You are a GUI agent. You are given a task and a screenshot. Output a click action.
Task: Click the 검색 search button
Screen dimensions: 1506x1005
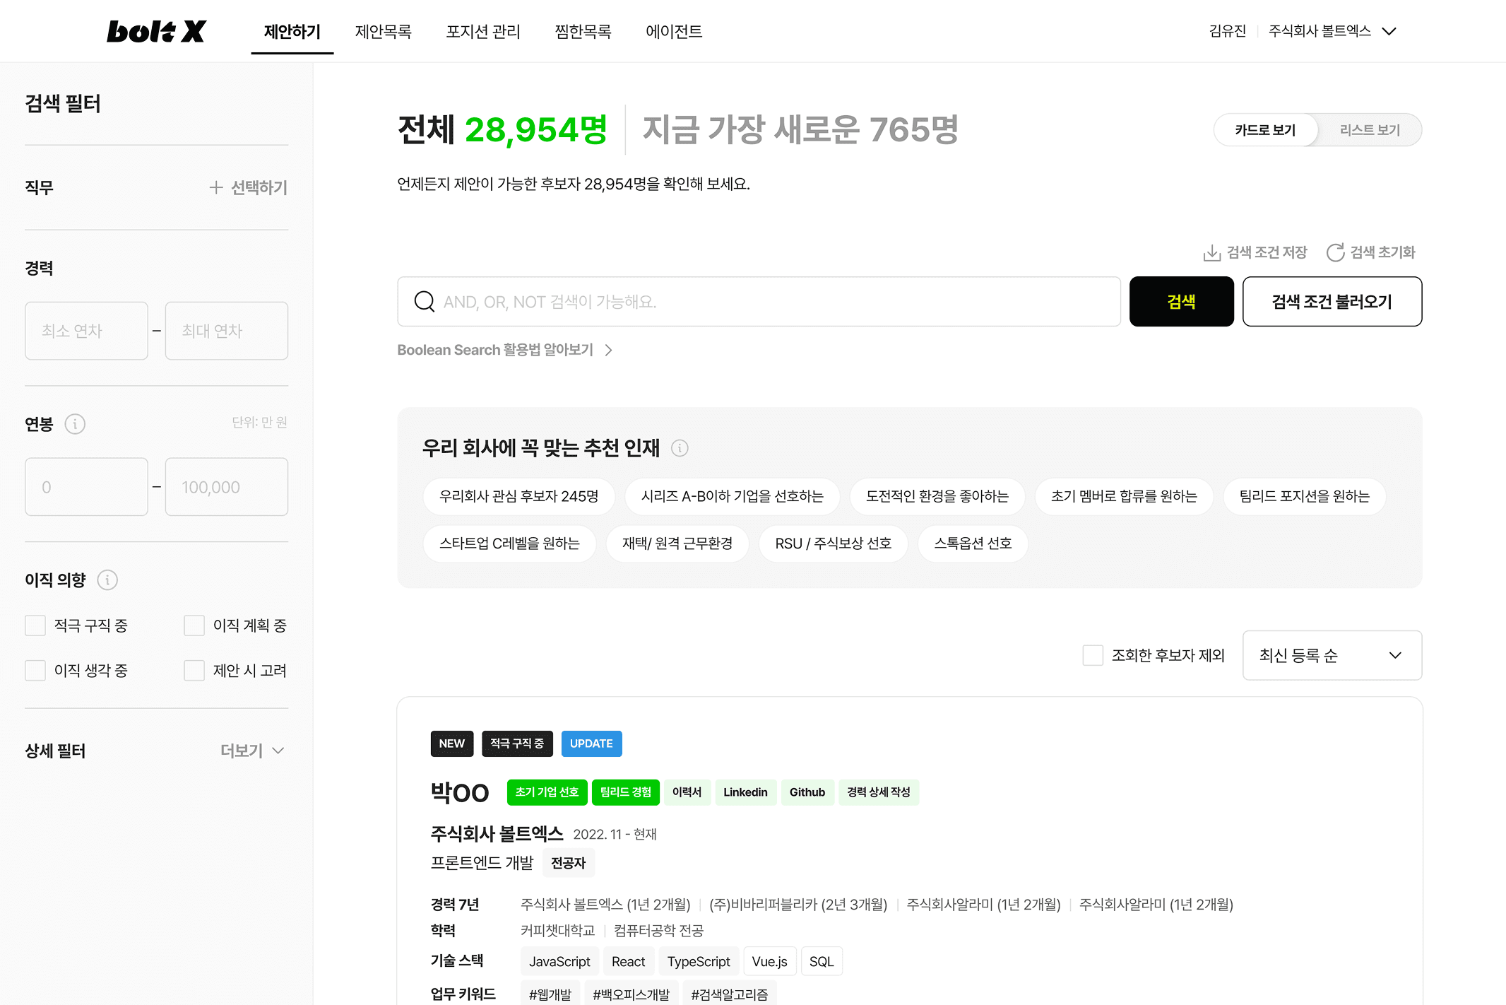pyautogui.click(x=1181, y=301)
